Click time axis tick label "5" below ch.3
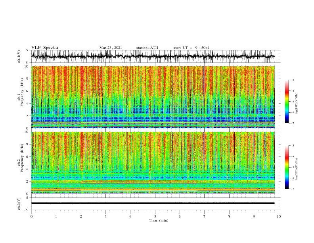Screen dimensions: 314x243 pyautogui.click(x=155, y=216)
